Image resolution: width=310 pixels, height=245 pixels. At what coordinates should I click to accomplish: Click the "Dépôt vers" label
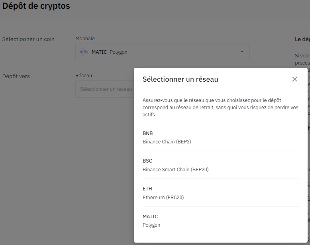point(16,76)
